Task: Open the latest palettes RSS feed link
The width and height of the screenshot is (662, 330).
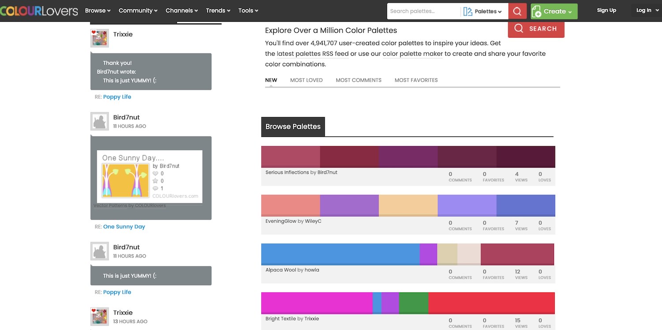Action: (x=313, y=54)
